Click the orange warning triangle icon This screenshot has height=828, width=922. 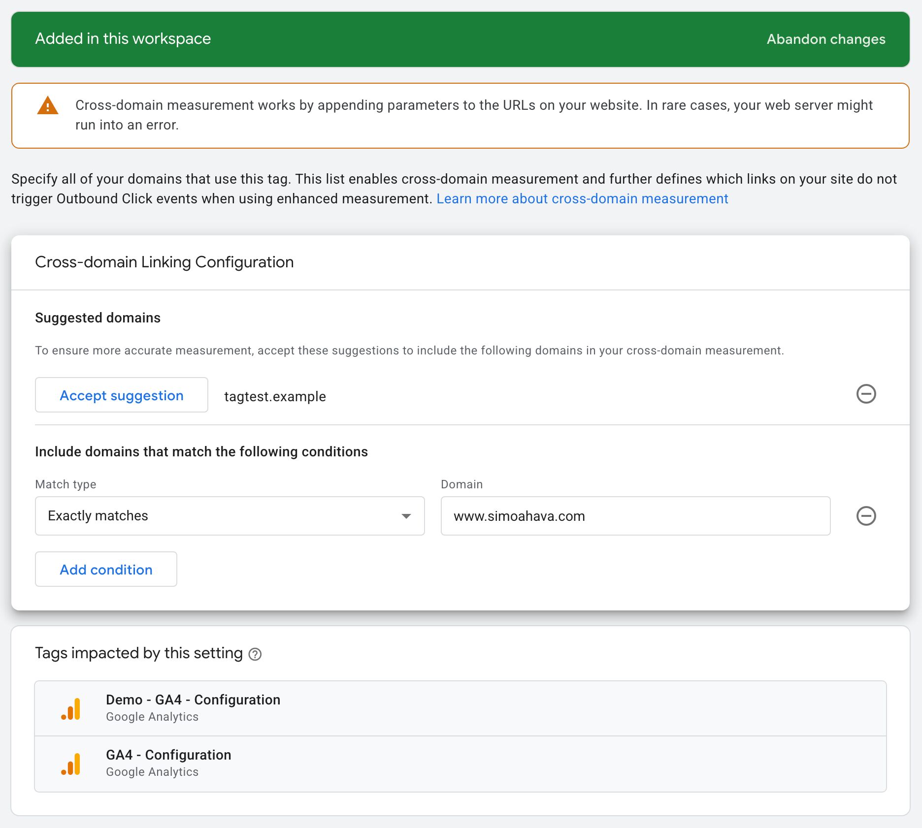tap(48, 105)
